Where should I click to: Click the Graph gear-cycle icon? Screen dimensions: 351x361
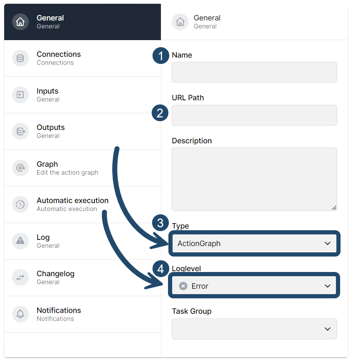click(20, 168)
